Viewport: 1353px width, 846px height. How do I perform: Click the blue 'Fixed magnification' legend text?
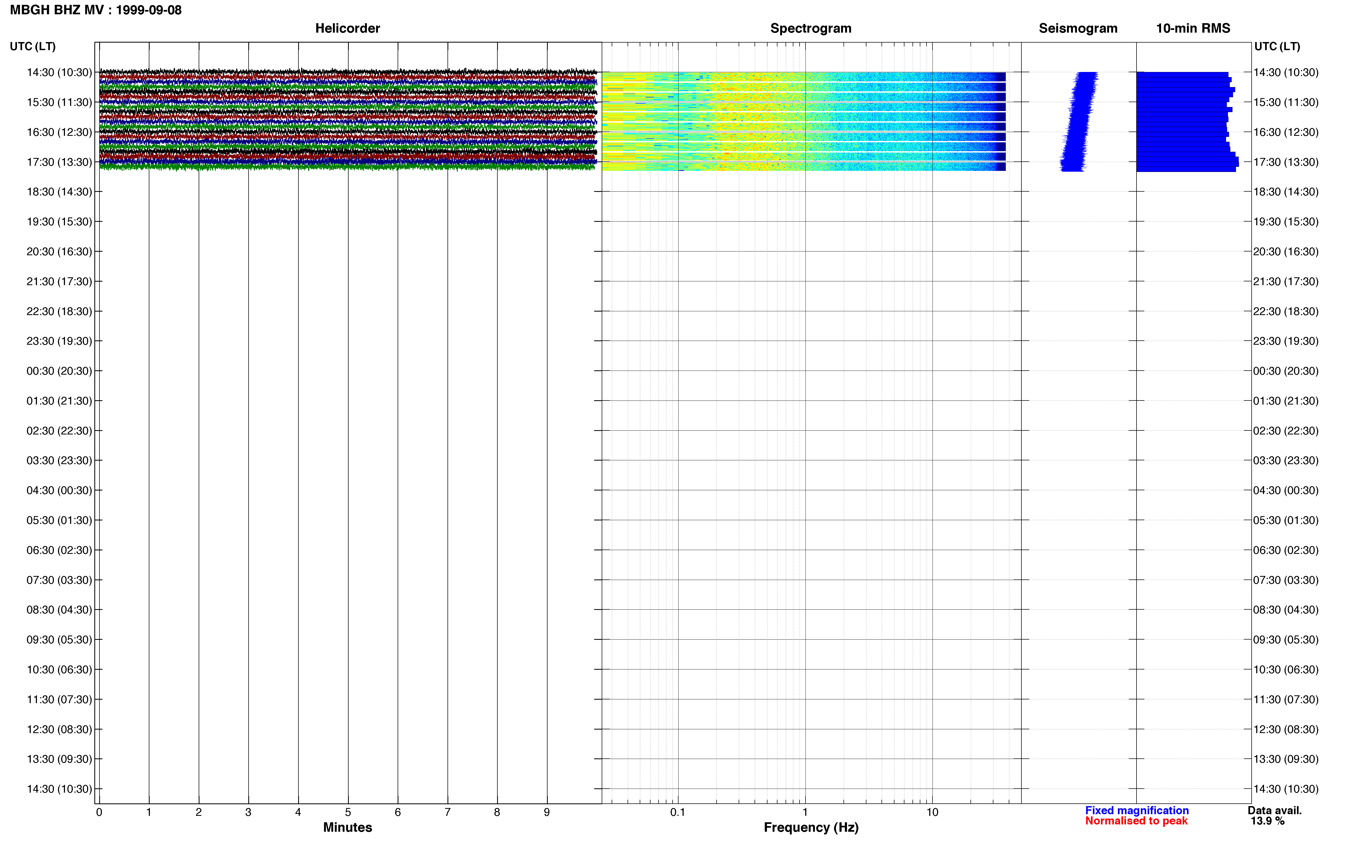point(1137,810)
